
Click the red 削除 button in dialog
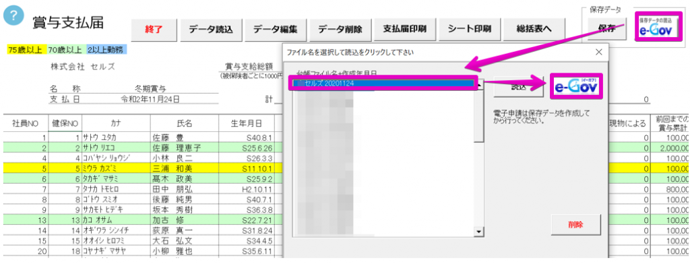tap(575, 225)
